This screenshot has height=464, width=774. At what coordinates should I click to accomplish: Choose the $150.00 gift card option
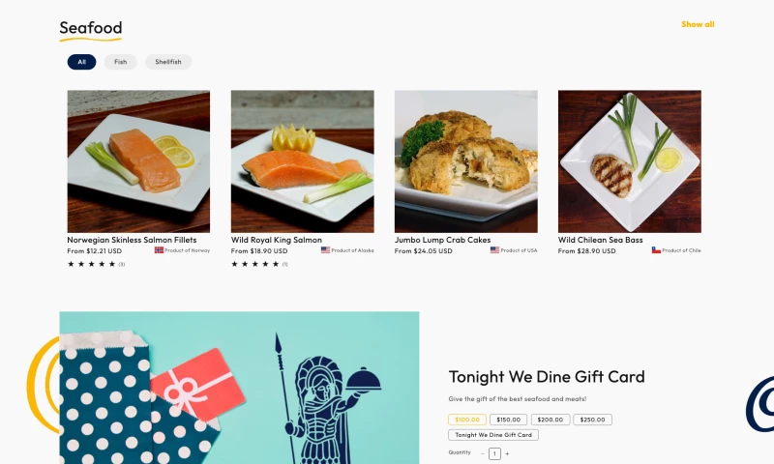[x=509, y=420]
